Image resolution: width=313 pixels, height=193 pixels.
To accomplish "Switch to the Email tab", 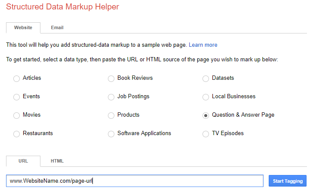I will click(57, 27).
